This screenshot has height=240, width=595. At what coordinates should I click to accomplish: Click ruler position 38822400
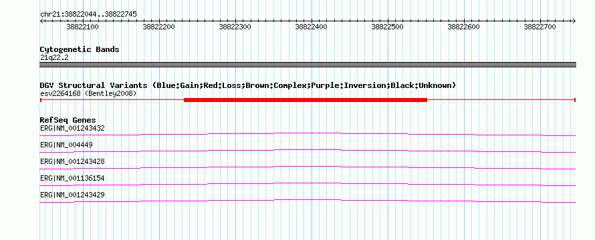point(311,27)
